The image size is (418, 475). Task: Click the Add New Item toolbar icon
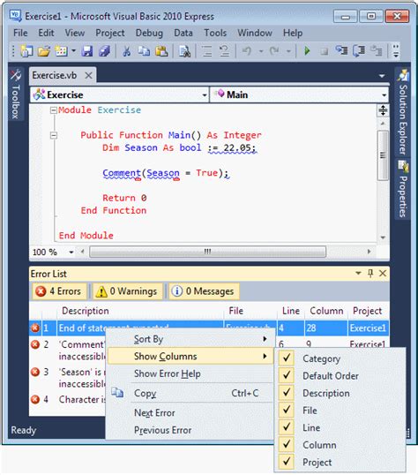point(61,51)
